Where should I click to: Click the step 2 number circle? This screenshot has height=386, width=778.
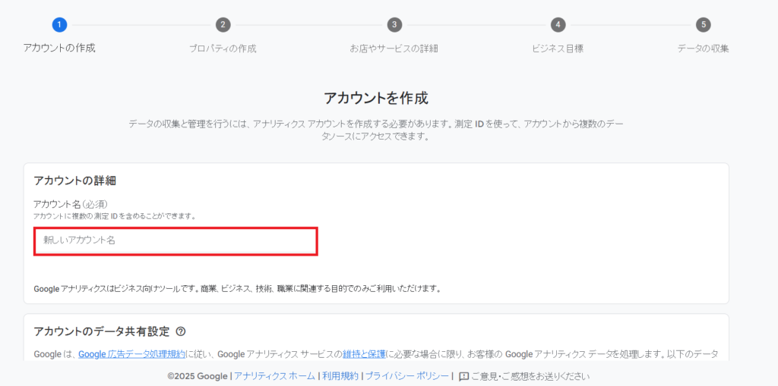point(223,25)
